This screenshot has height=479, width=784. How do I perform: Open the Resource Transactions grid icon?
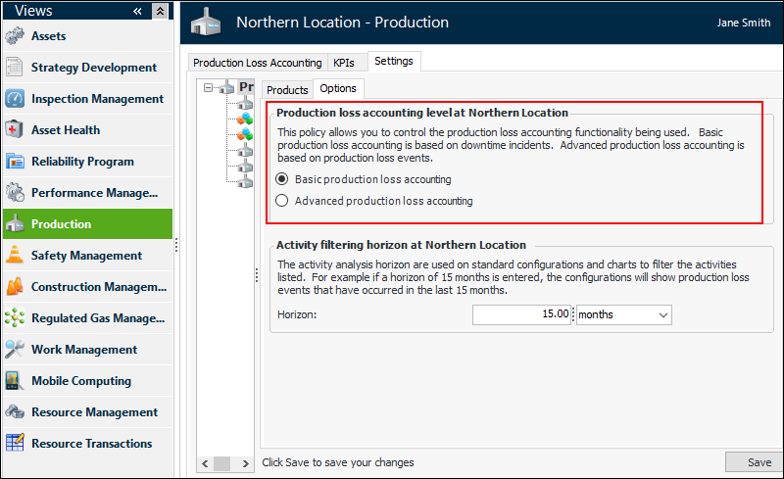click(15, 443)
